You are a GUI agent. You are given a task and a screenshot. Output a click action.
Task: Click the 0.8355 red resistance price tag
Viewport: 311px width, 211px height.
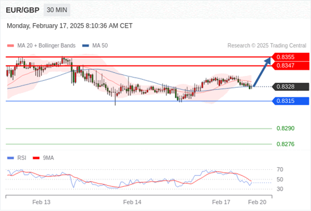click(x=291, y=57)
